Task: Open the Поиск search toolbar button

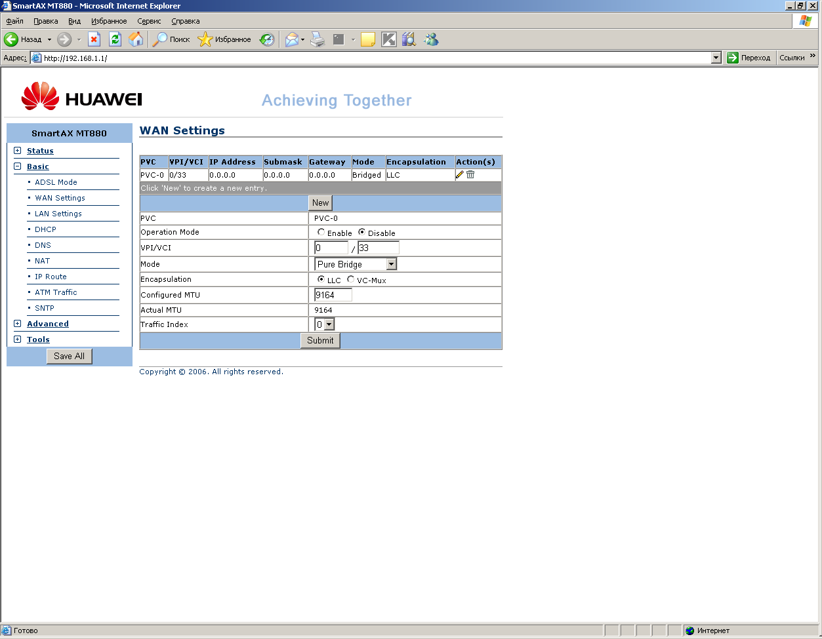Action: click(x=171, y=39)
